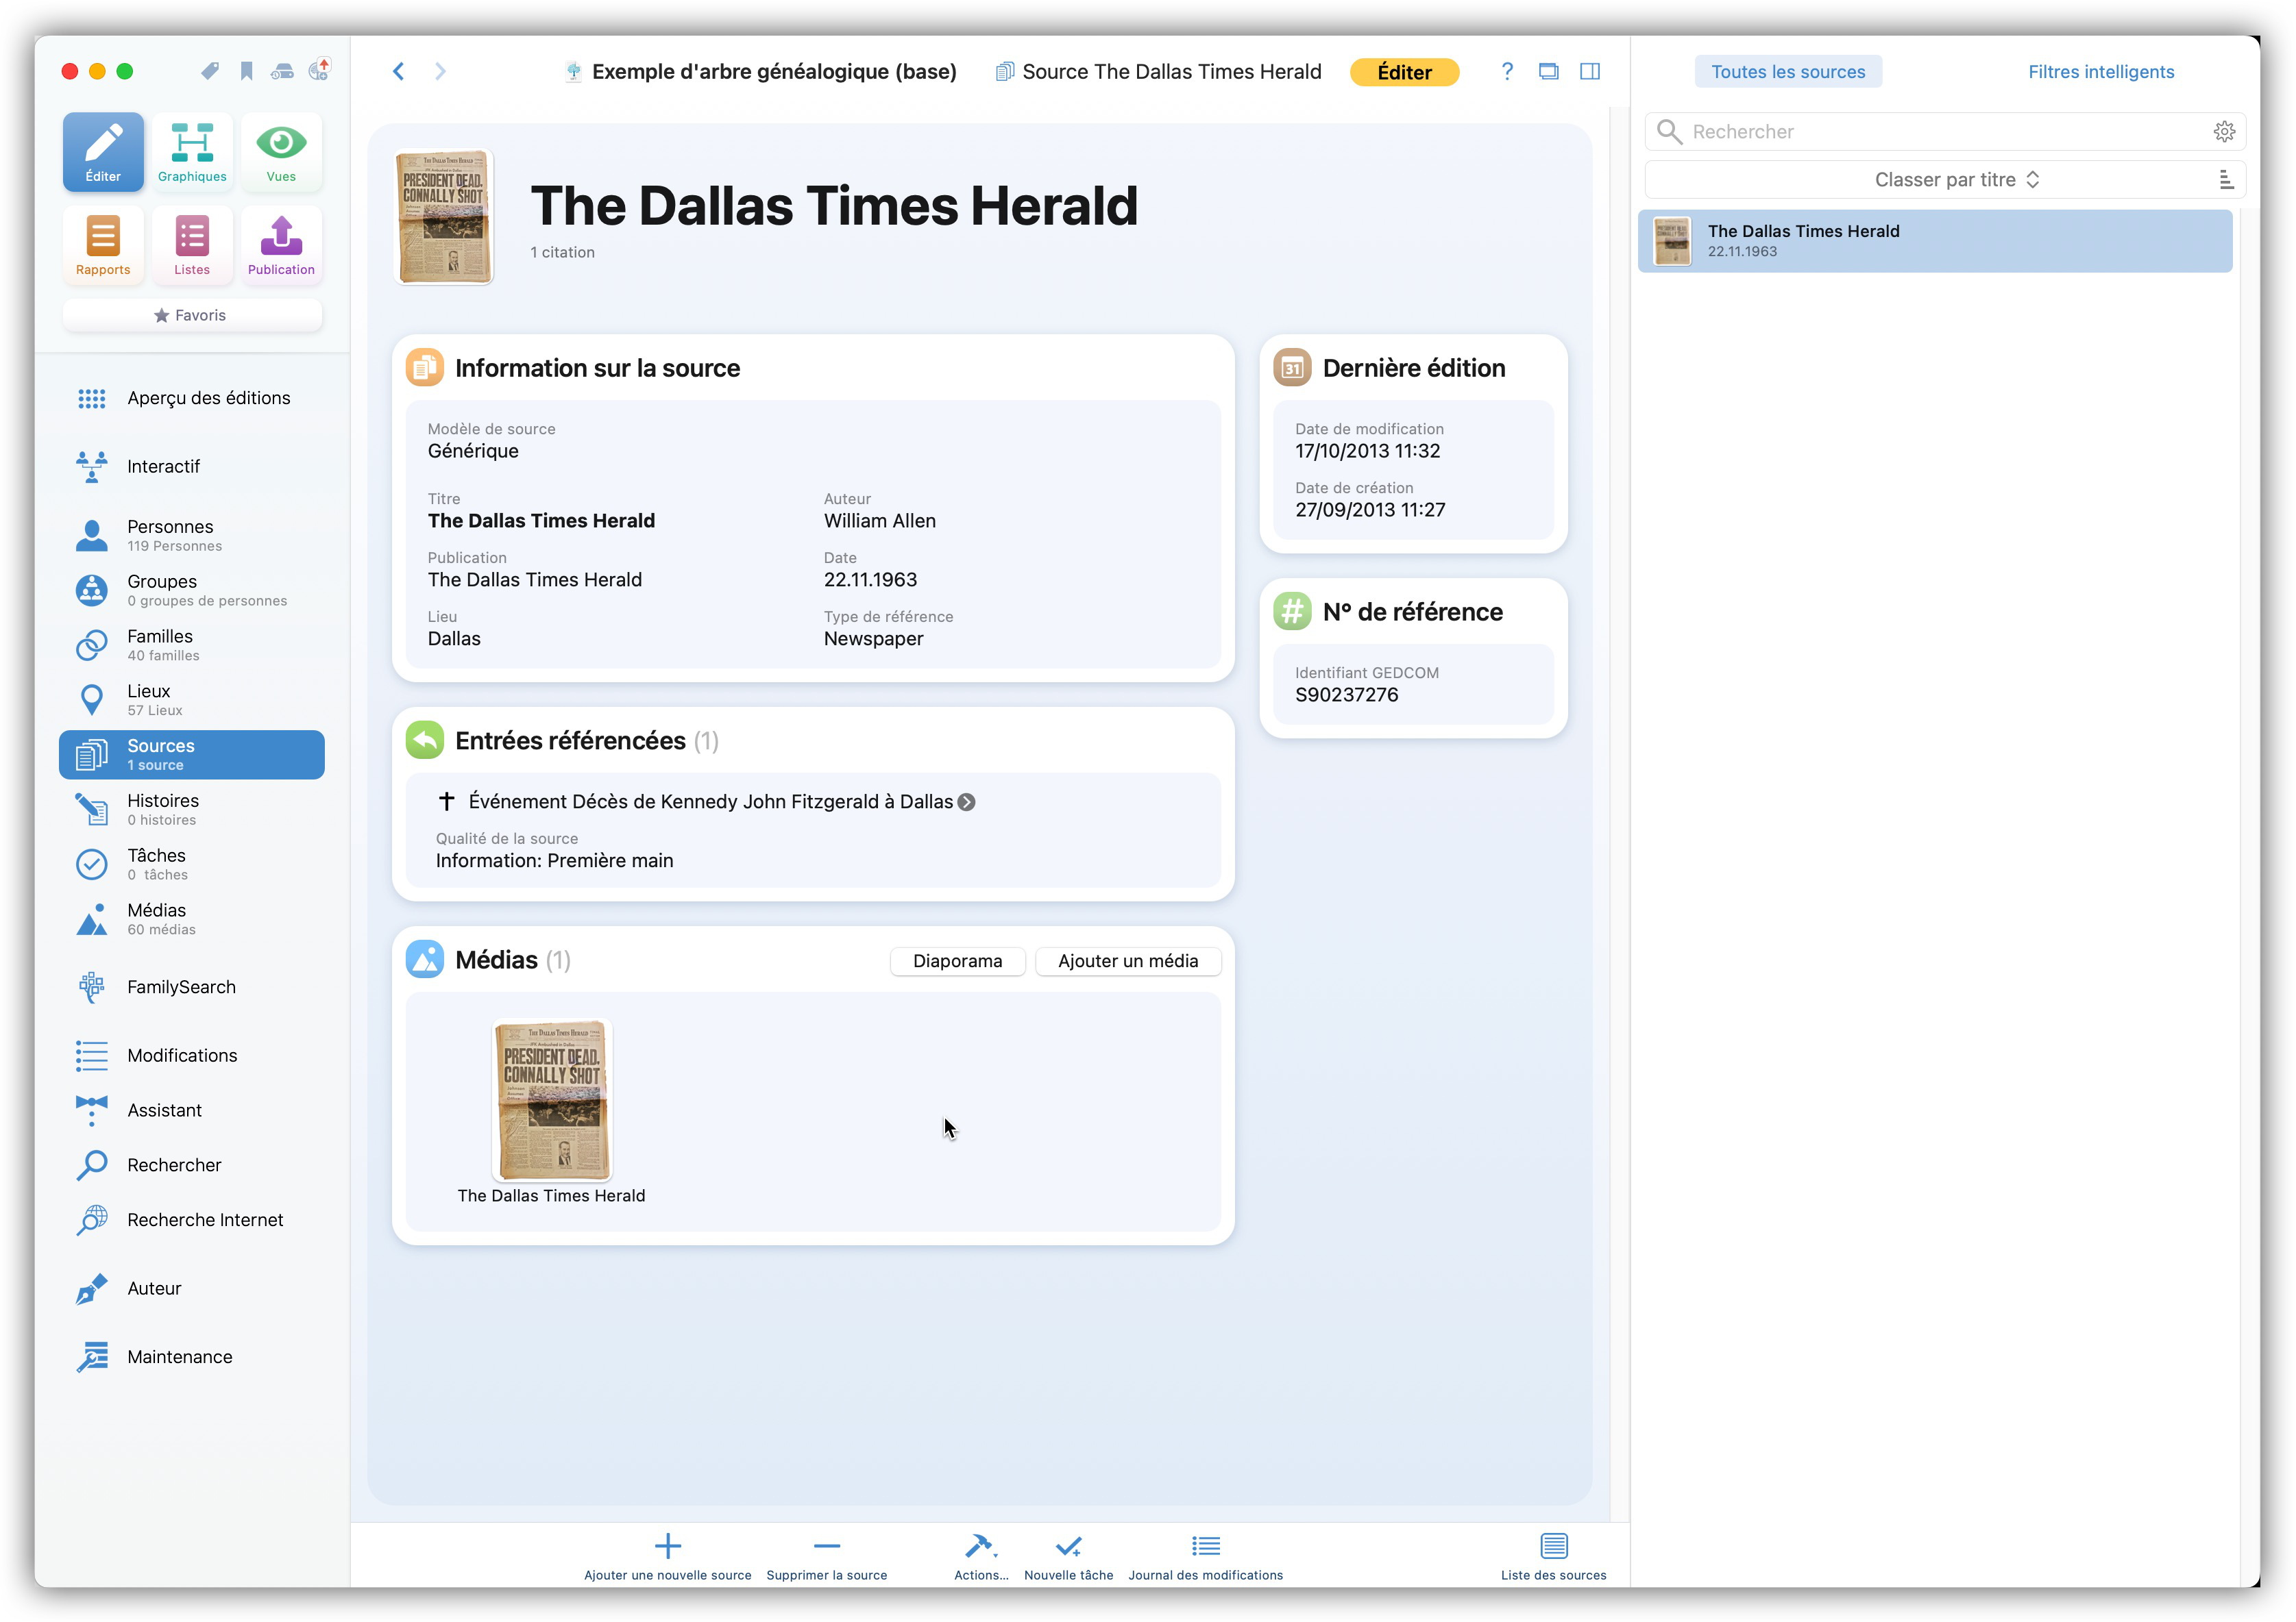Image resolution: width=2296 pixels, height=1622 pixels.
Task: Open the Listes section
Action: pyautogui.click(x=192, y=245)
